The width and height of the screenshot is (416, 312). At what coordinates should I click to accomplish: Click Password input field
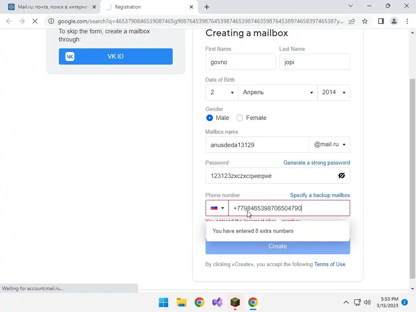pyautogui.click(x=278, y=175)
